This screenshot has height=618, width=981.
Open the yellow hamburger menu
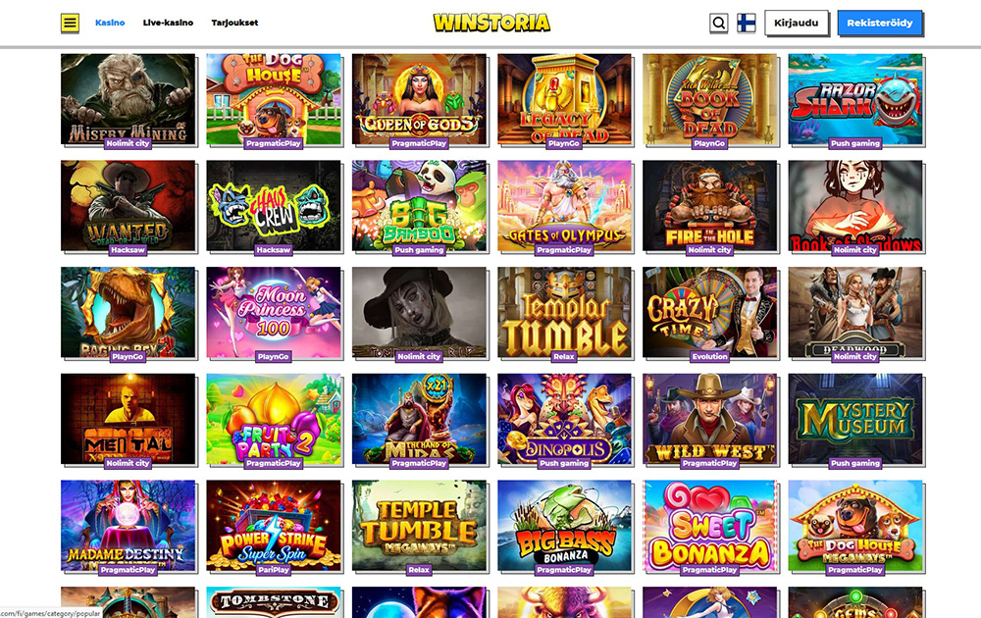click(70, 24)
